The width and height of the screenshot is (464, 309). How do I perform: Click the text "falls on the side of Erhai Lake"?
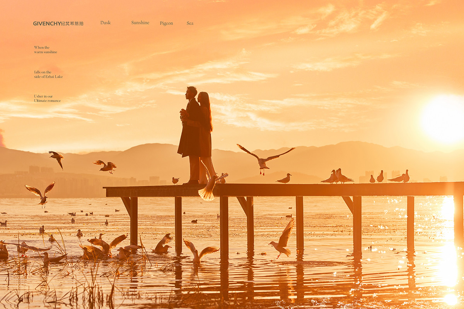[48, 75]
